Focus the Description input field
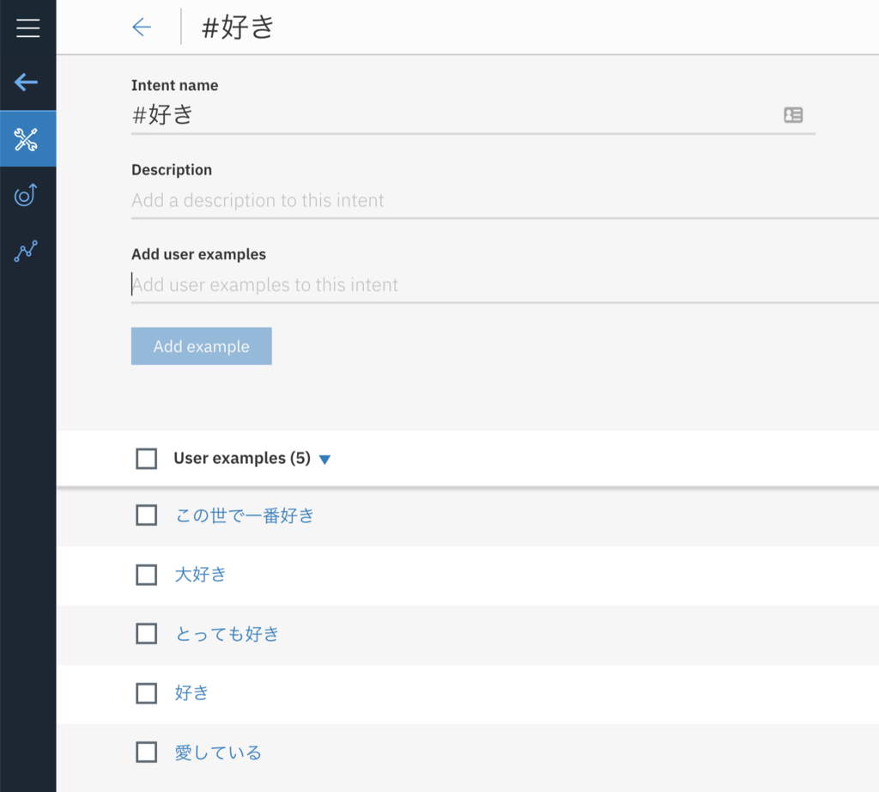The width and height of the screenshot is (879, 792). click(x=505, y=200)
